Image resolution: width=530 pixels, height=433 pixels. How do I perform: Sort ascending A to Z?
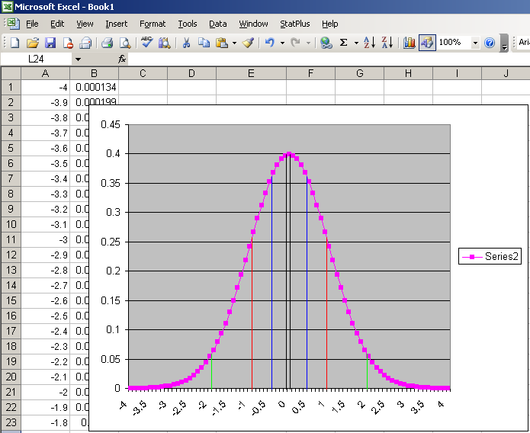[x=369, y=43]
